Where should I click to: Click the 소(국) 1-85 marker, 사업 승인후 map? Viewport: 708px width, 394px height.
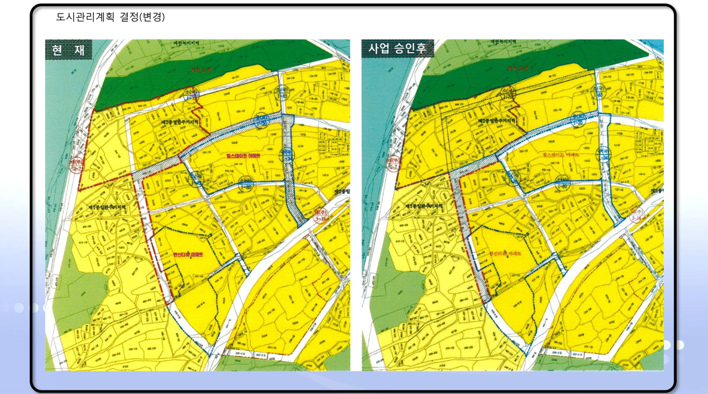click(x=598, y=92)
